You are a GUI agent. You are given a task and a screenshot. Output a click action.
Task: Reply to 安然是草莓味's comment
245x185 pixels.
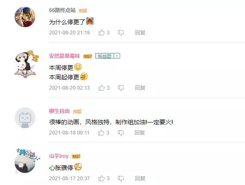click(140, 88)
